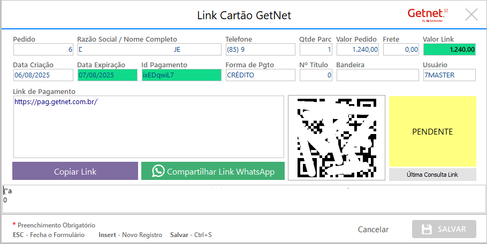The image size is (487, 244).
Task: Click the Frete input field
Action: (401, 50)
